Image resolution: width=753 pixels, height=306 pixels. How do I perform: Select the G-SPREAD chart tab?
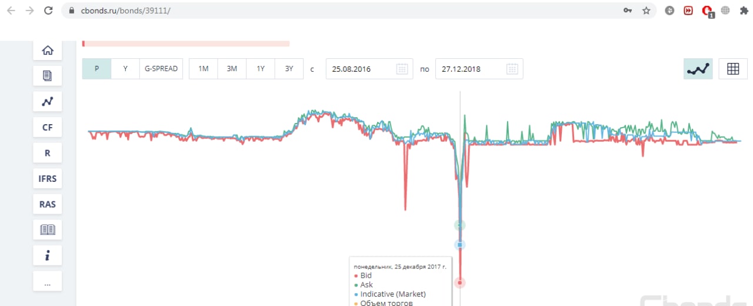[x=161, y=69]
